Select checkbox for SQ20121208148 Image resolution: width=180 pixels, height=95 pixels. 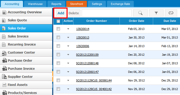[58, 63]
